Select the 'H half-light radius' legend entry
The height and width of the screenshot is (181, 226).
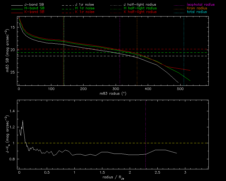(x=140, y=9)
